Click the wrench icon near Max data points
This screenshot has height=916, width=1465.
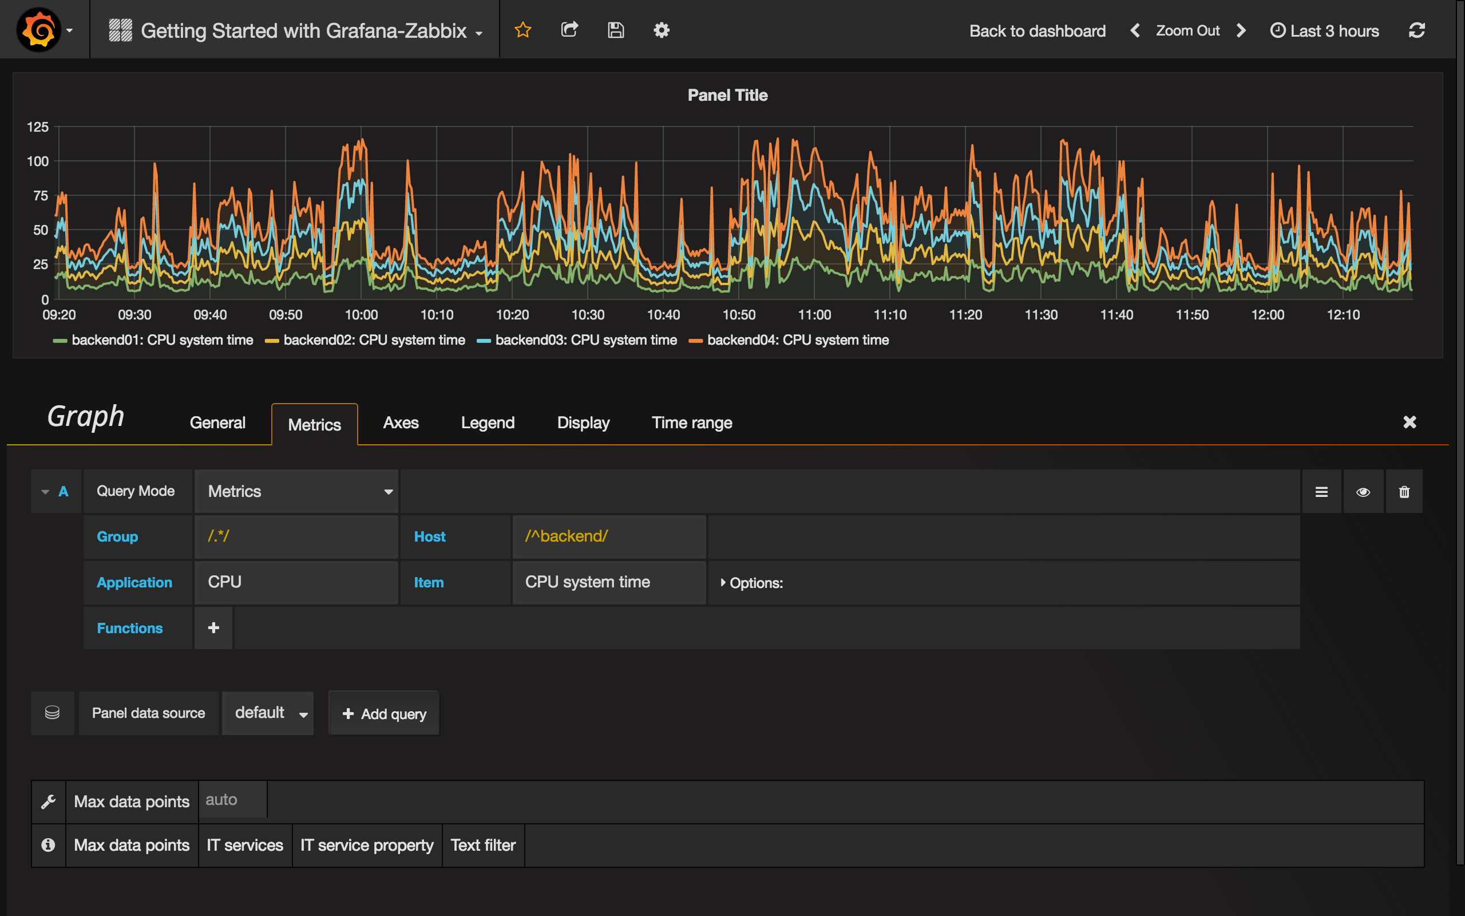click(48, 801)
